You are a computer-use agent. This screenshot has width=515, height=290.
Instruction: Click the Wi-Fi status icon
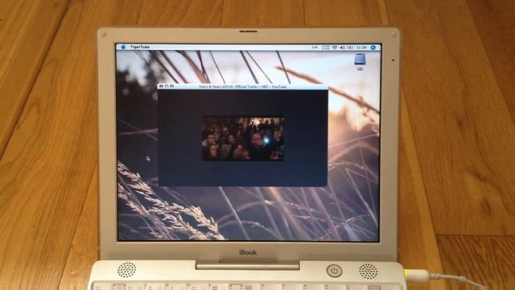click(335, 48)
